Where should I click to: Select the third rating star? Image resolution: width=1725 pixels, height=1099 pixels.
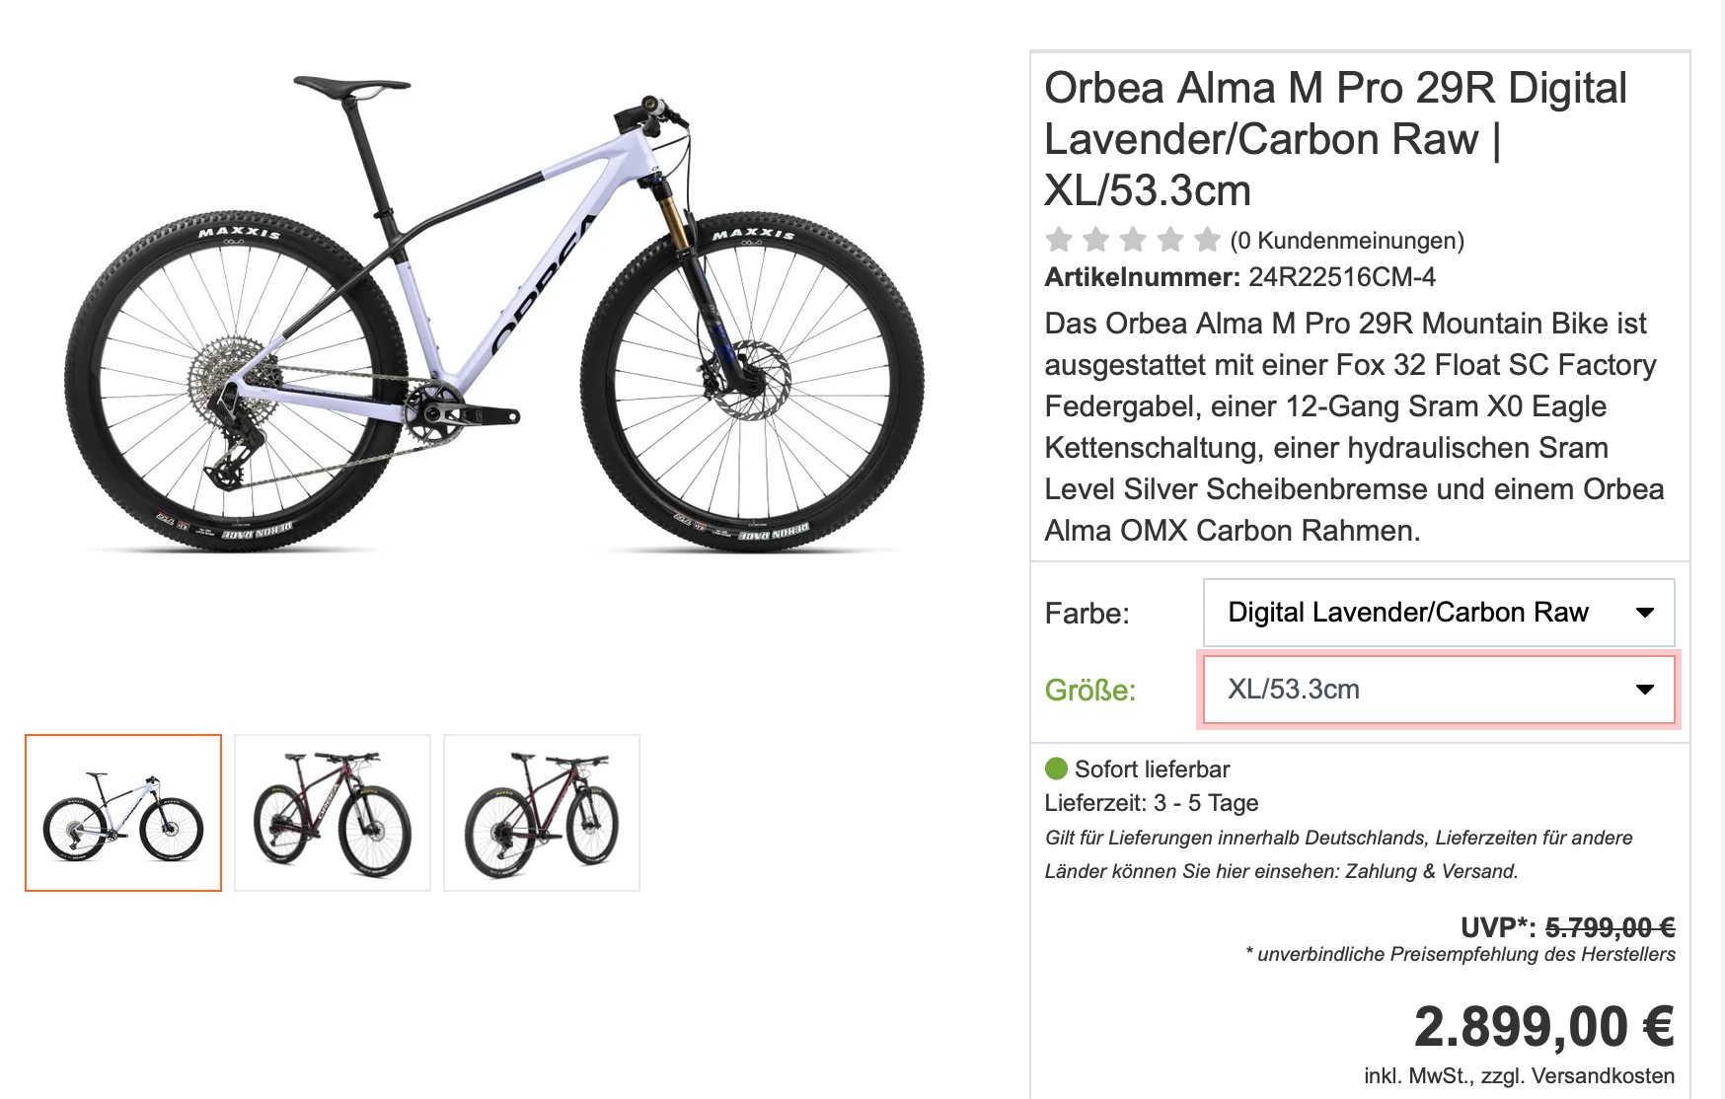tap(1133, 240)
